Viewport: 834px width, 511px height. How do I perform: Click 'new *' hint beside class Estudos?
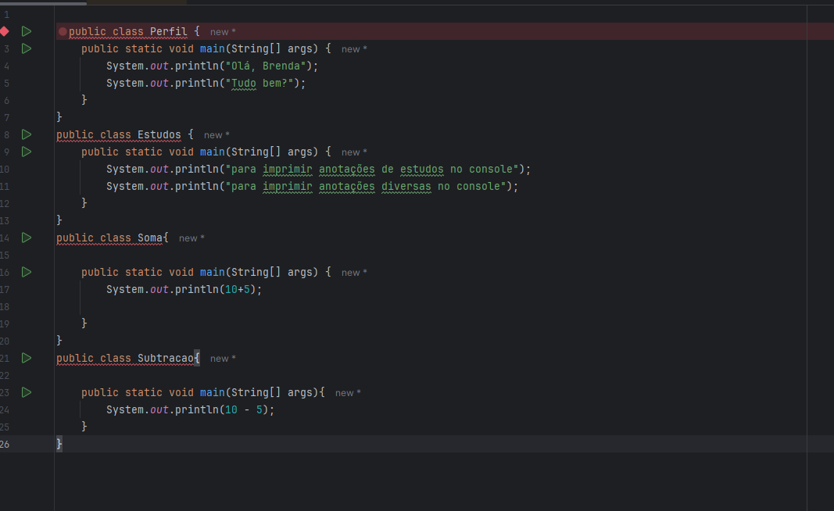pyautogui.click(x=217, y=135)
